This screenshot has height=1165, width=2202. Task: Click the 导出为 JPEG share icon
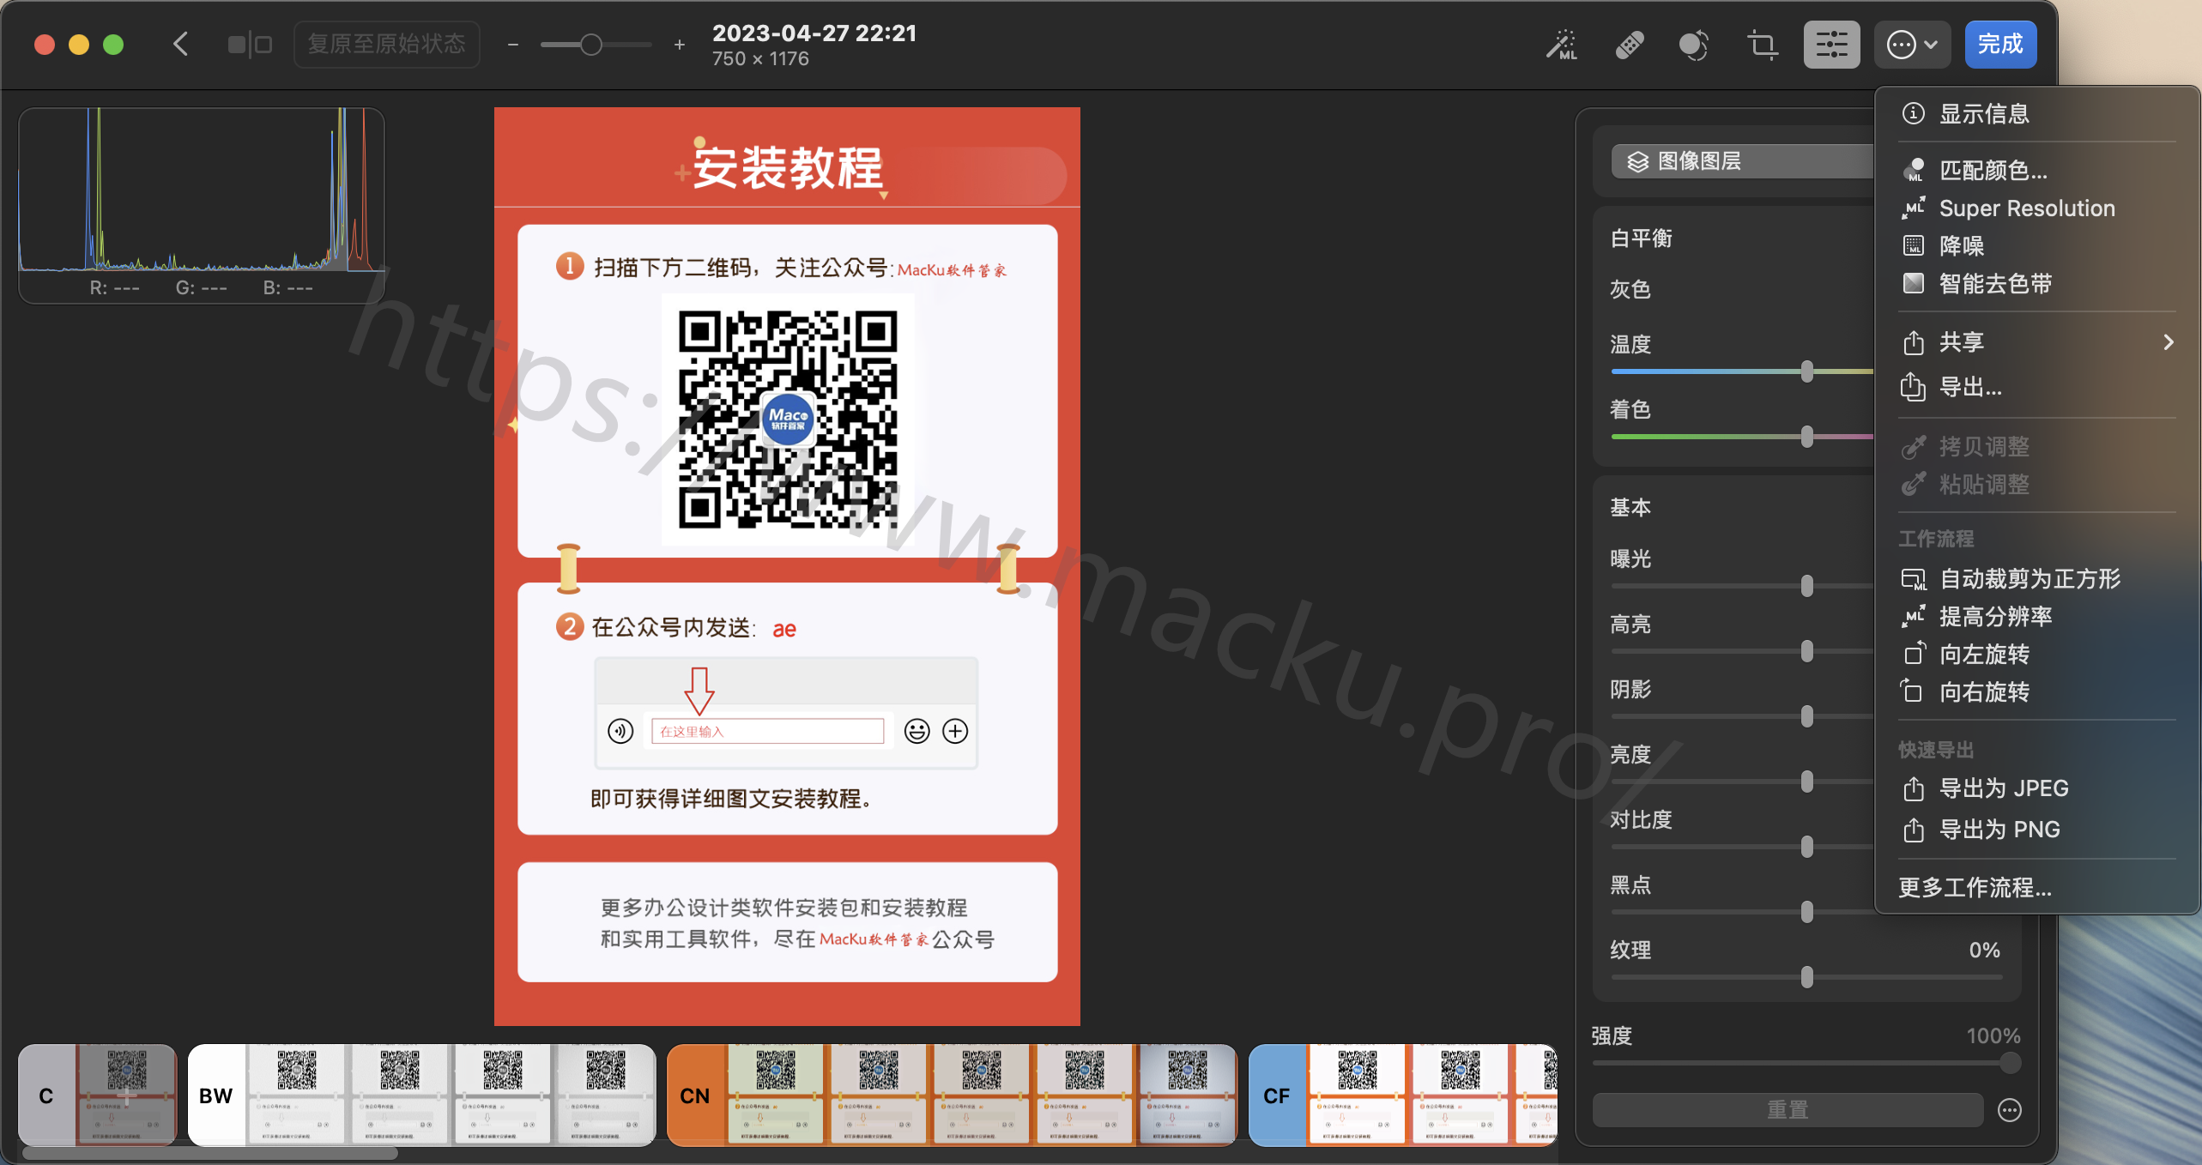(x=1913, y=788)
